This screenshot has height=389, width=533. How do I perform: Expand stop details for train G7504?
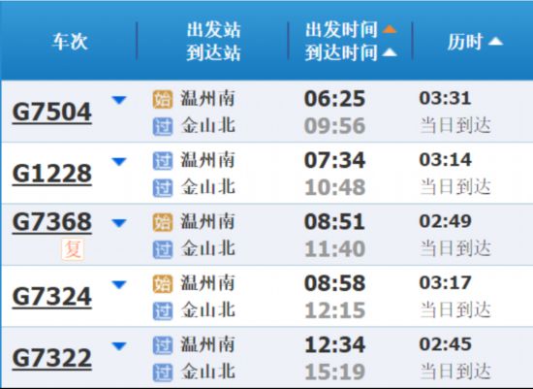coord(119,100)
